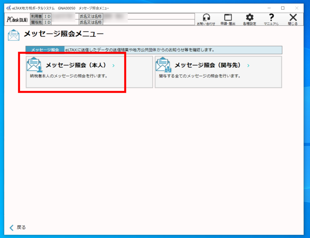Click the envelope icon beside the page heading
This screenshot has height=238, width=310.
coord(14,35)
